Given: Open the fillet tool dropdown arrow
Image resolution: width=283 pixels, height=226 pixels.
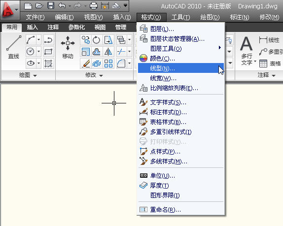Looking at the screenshot, I should click(x=129, y=64).
